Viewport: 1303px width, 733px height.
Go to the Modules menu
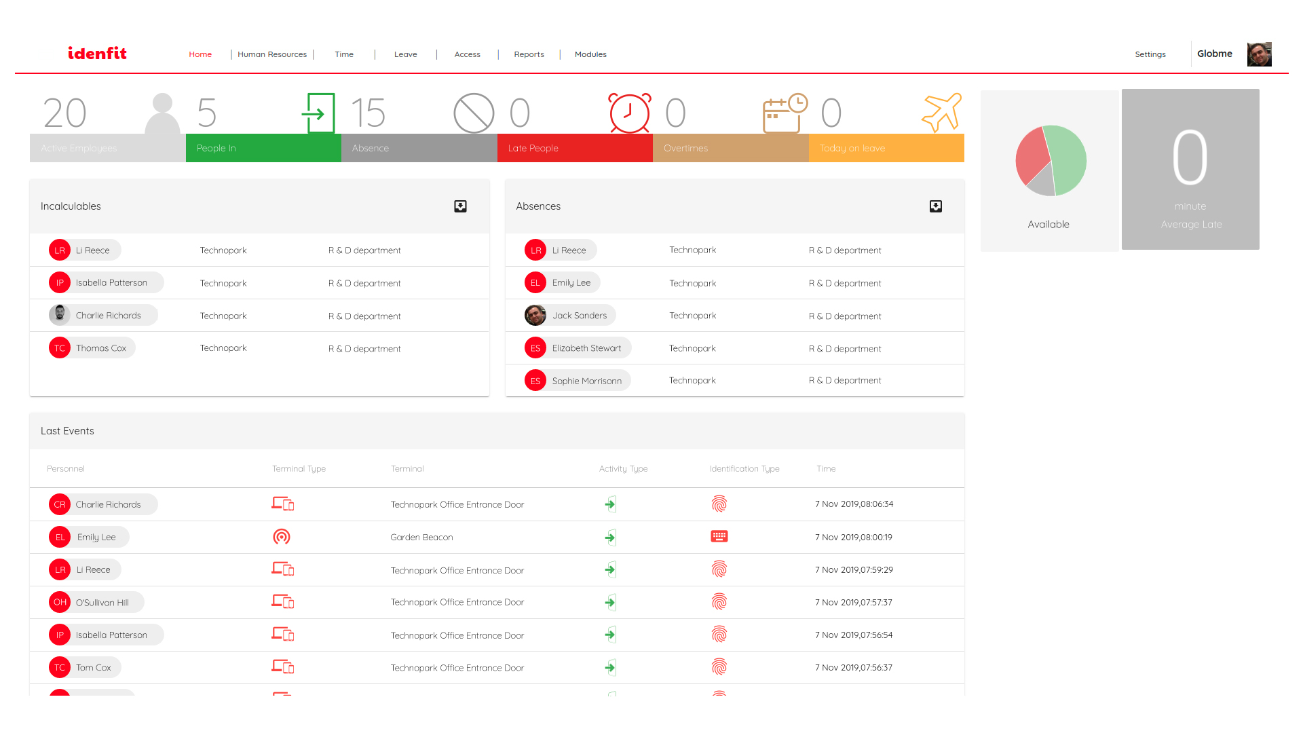[x=590, y=54]
